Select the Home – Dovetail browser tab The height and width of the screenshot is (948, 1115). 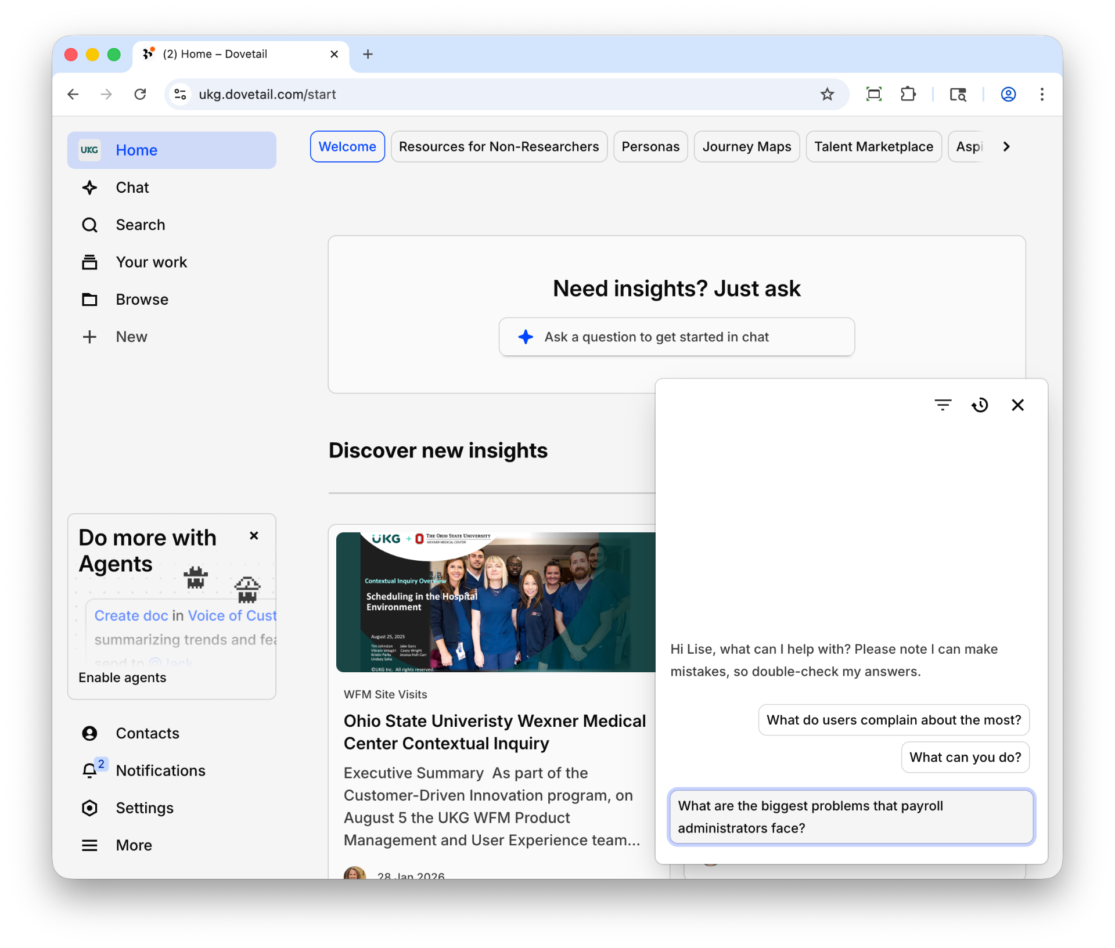(241, 54)
